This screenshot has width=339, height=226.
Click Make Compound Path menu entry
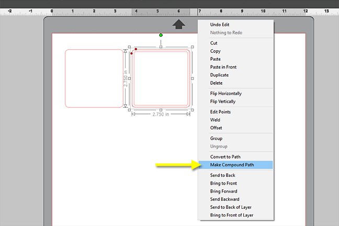(x=235, y=165)
